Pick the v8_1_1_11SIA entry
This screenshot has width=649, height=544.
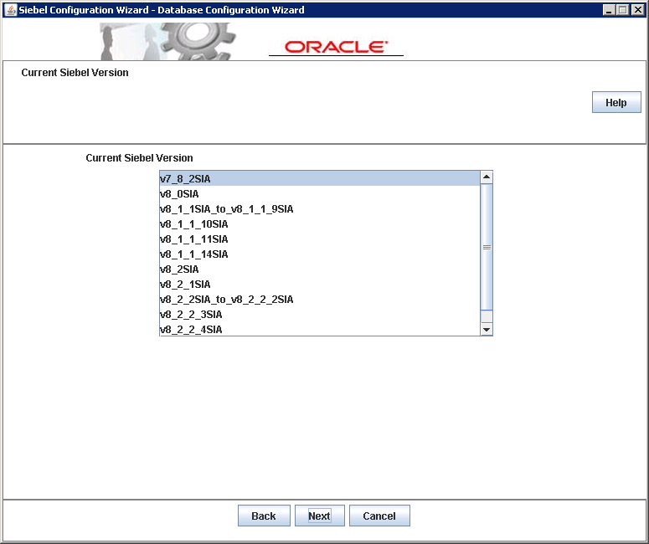tap(320, 239)
